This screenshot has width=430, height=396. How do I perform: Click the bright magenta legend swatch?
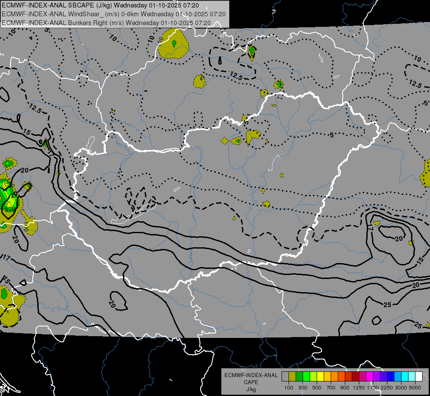pyautogui.click(x=369, y=377)
